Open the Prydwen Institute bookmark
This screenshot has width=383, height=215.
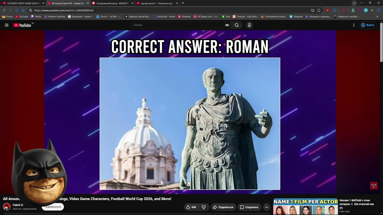pos(54,16)
